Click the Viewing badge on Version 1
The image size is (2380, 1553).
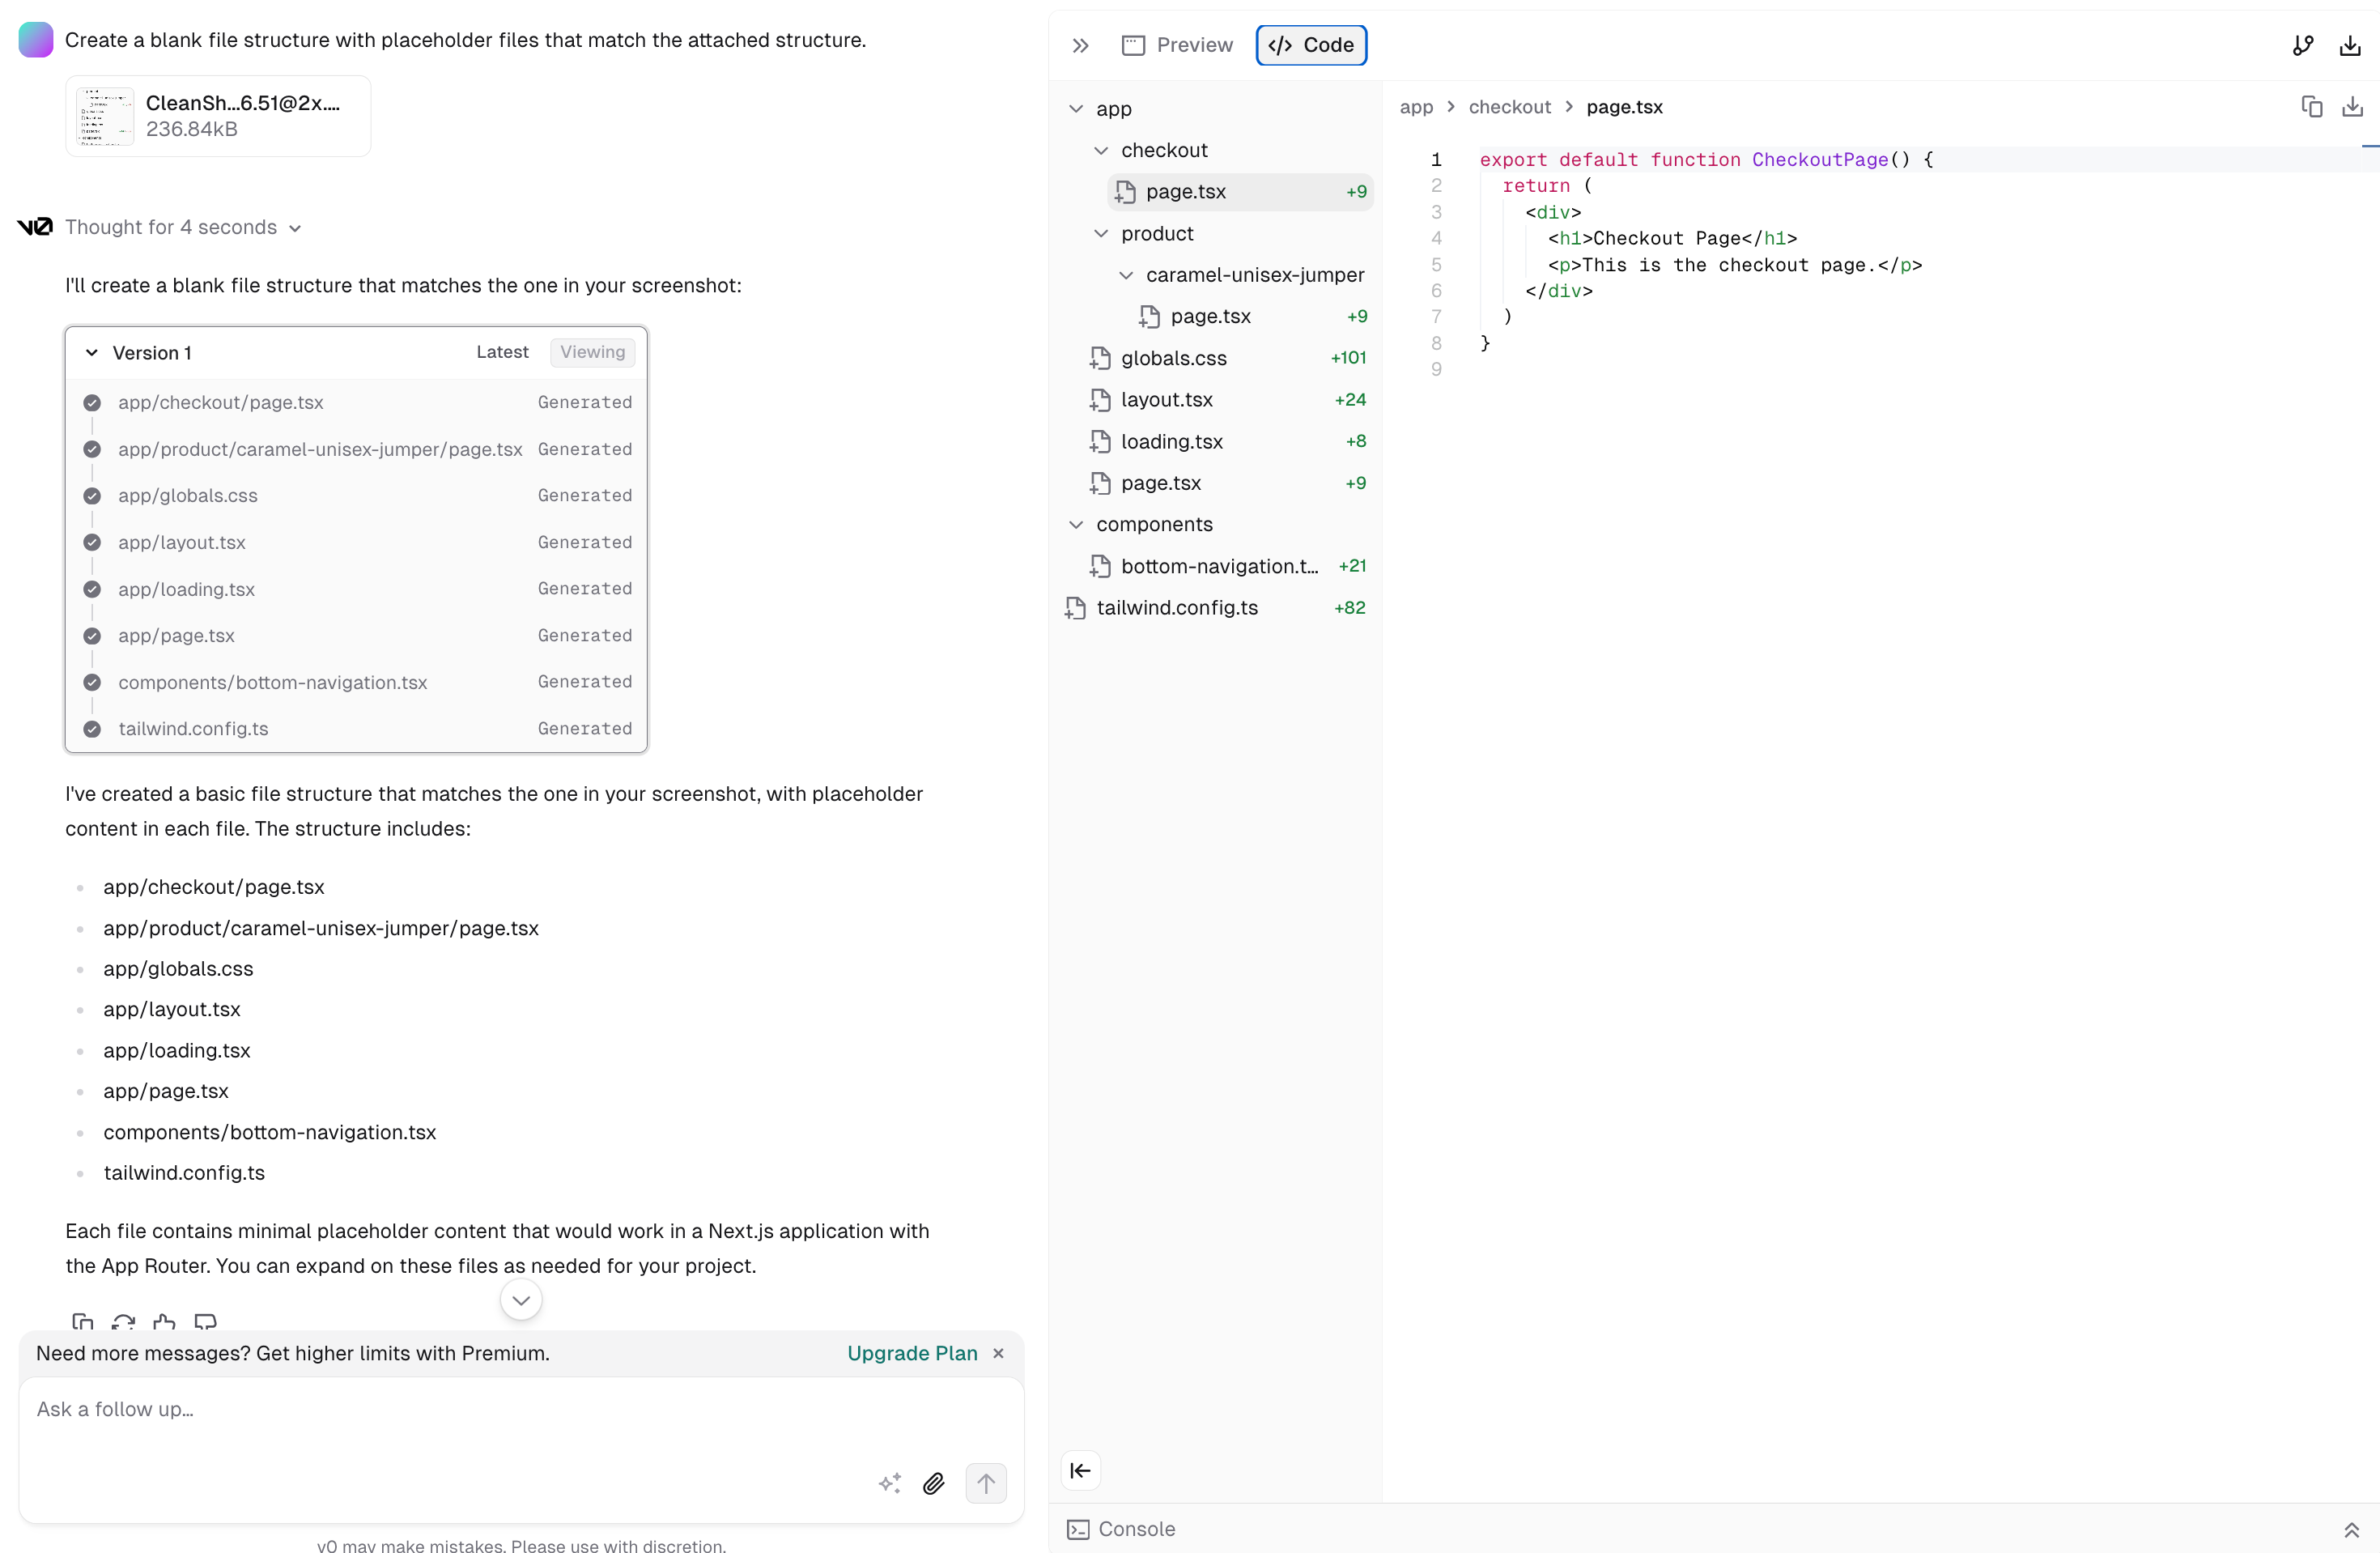pos(592,352)
